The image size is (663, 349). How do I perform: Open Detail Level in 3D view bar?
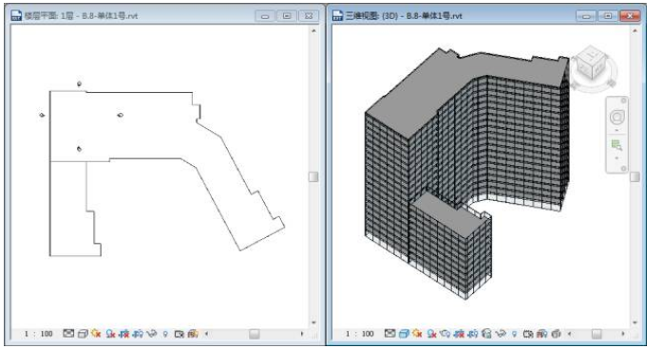pos(389,334)
